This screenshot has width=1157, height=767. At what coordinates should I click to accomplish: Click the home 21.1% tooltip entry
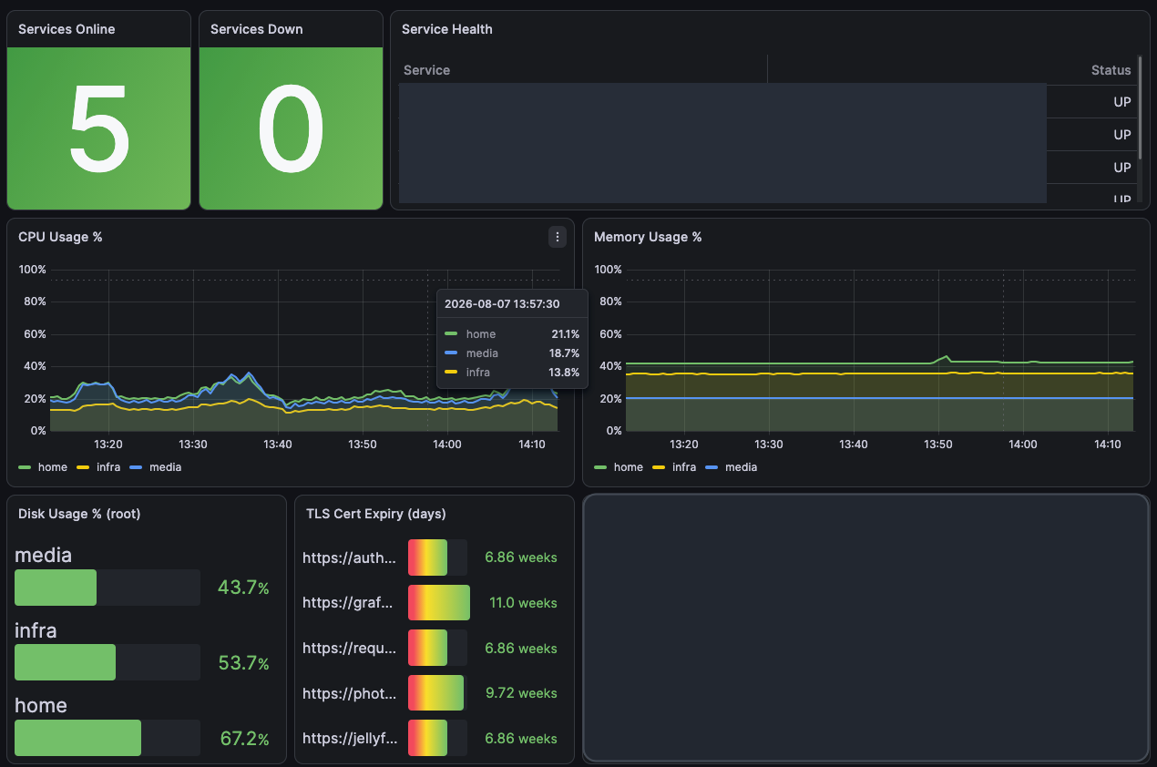(512, 334)
